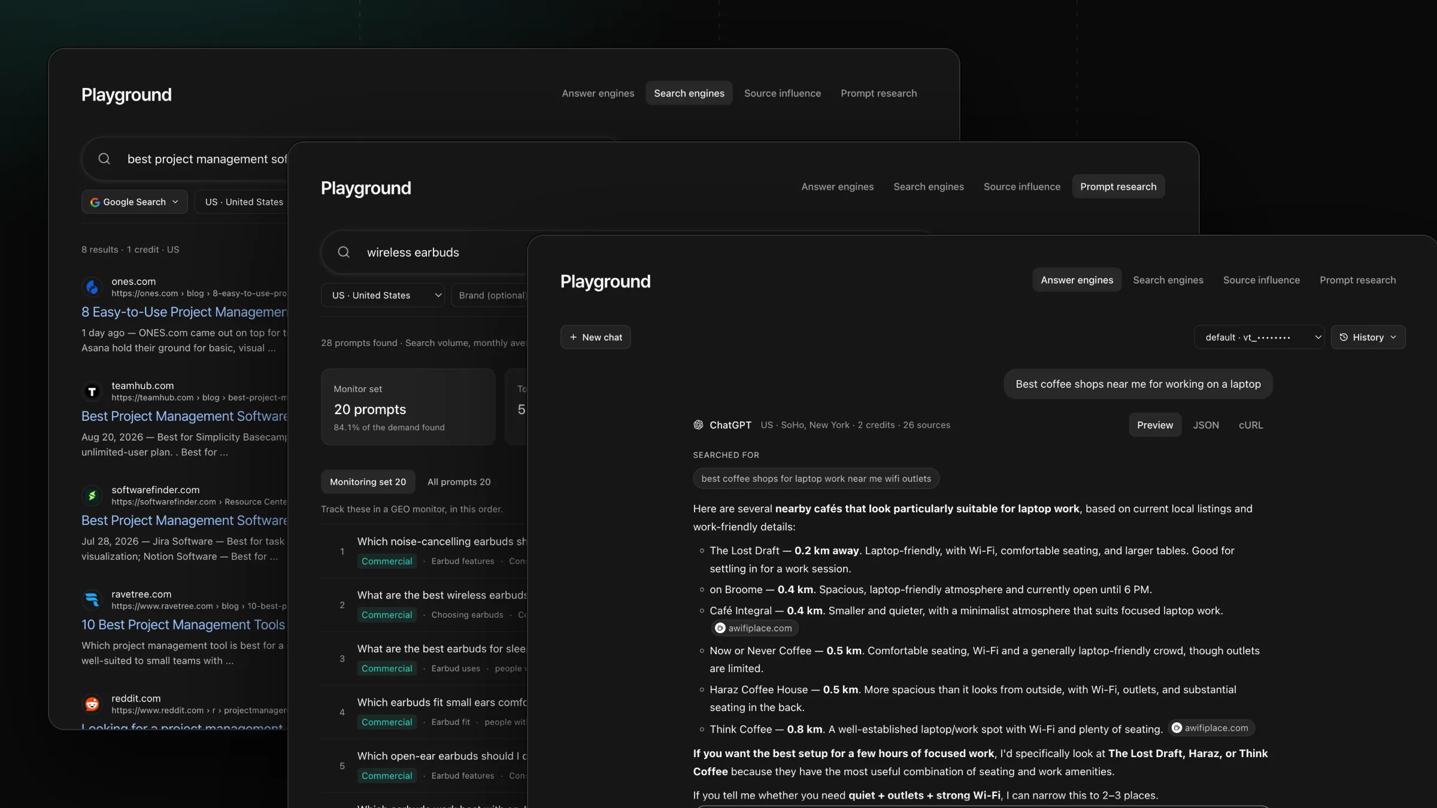This screenshot has height=808, width=1437.
Task: Select Answer engines tab in the middle window
Action: [x=837, y=186]
